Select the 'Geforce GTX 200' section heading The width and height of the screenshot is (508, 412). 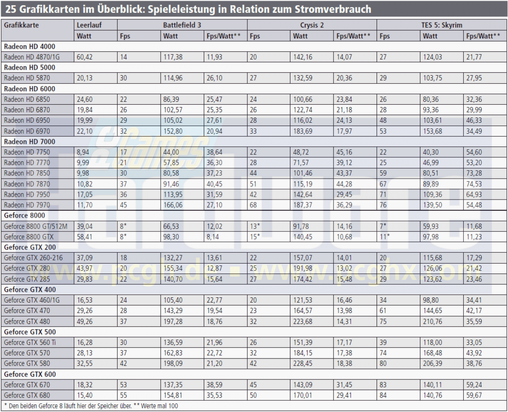tap(30, 247)
